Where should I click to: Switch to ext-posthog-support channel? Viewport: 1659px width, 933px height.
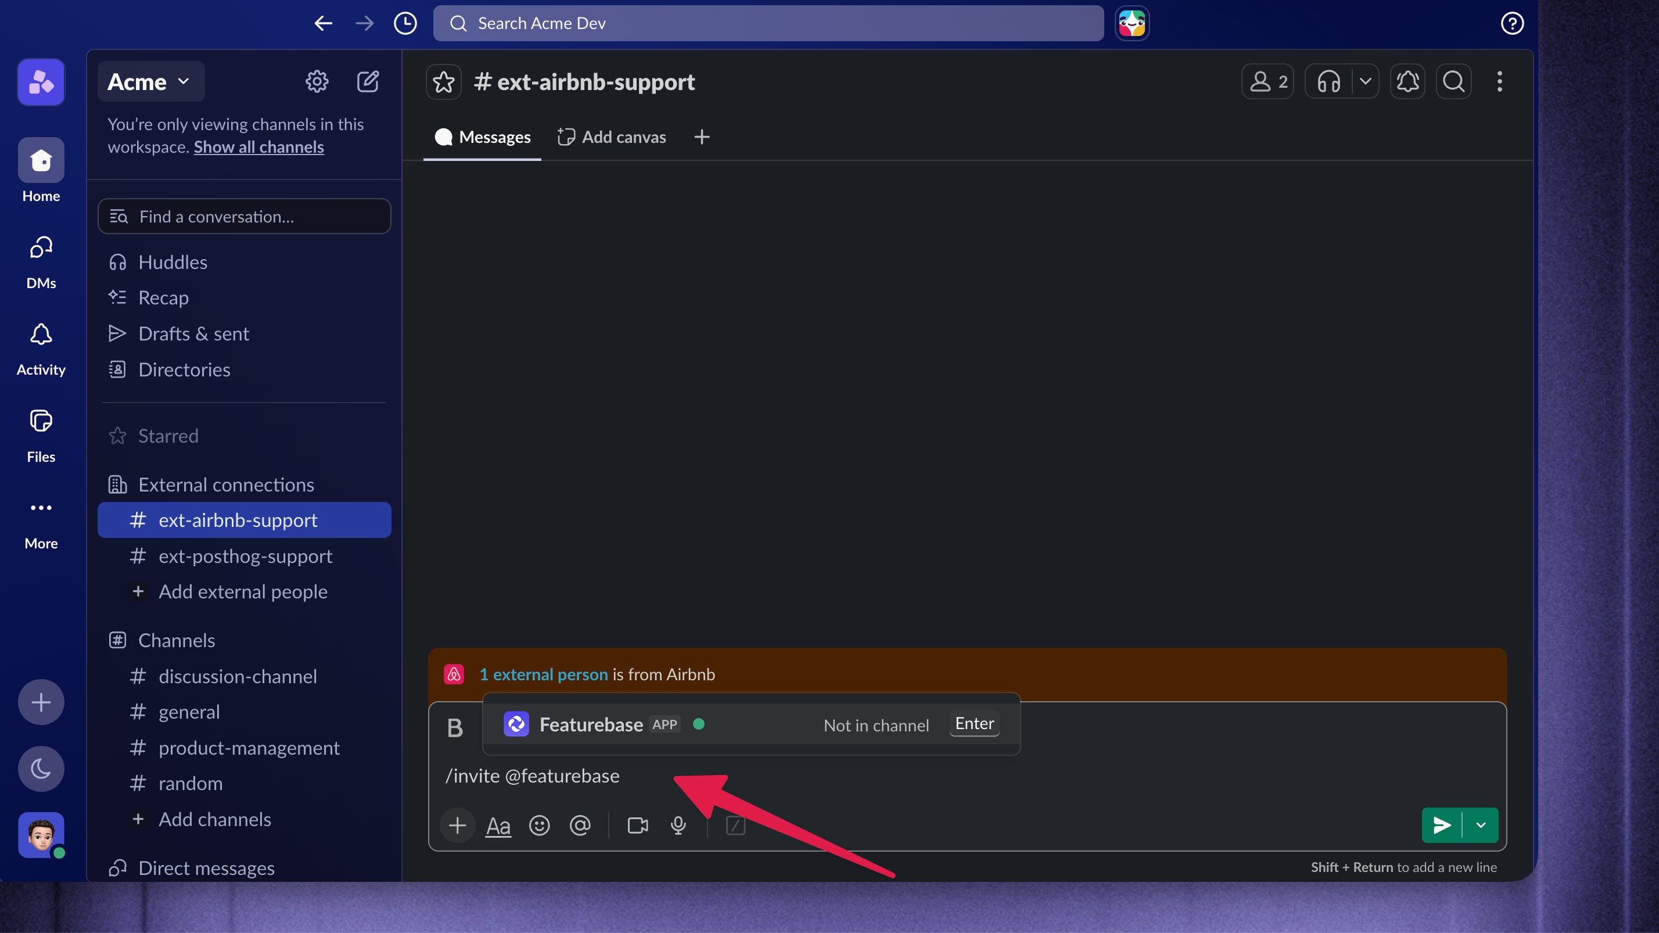click(x=244, y=557)
